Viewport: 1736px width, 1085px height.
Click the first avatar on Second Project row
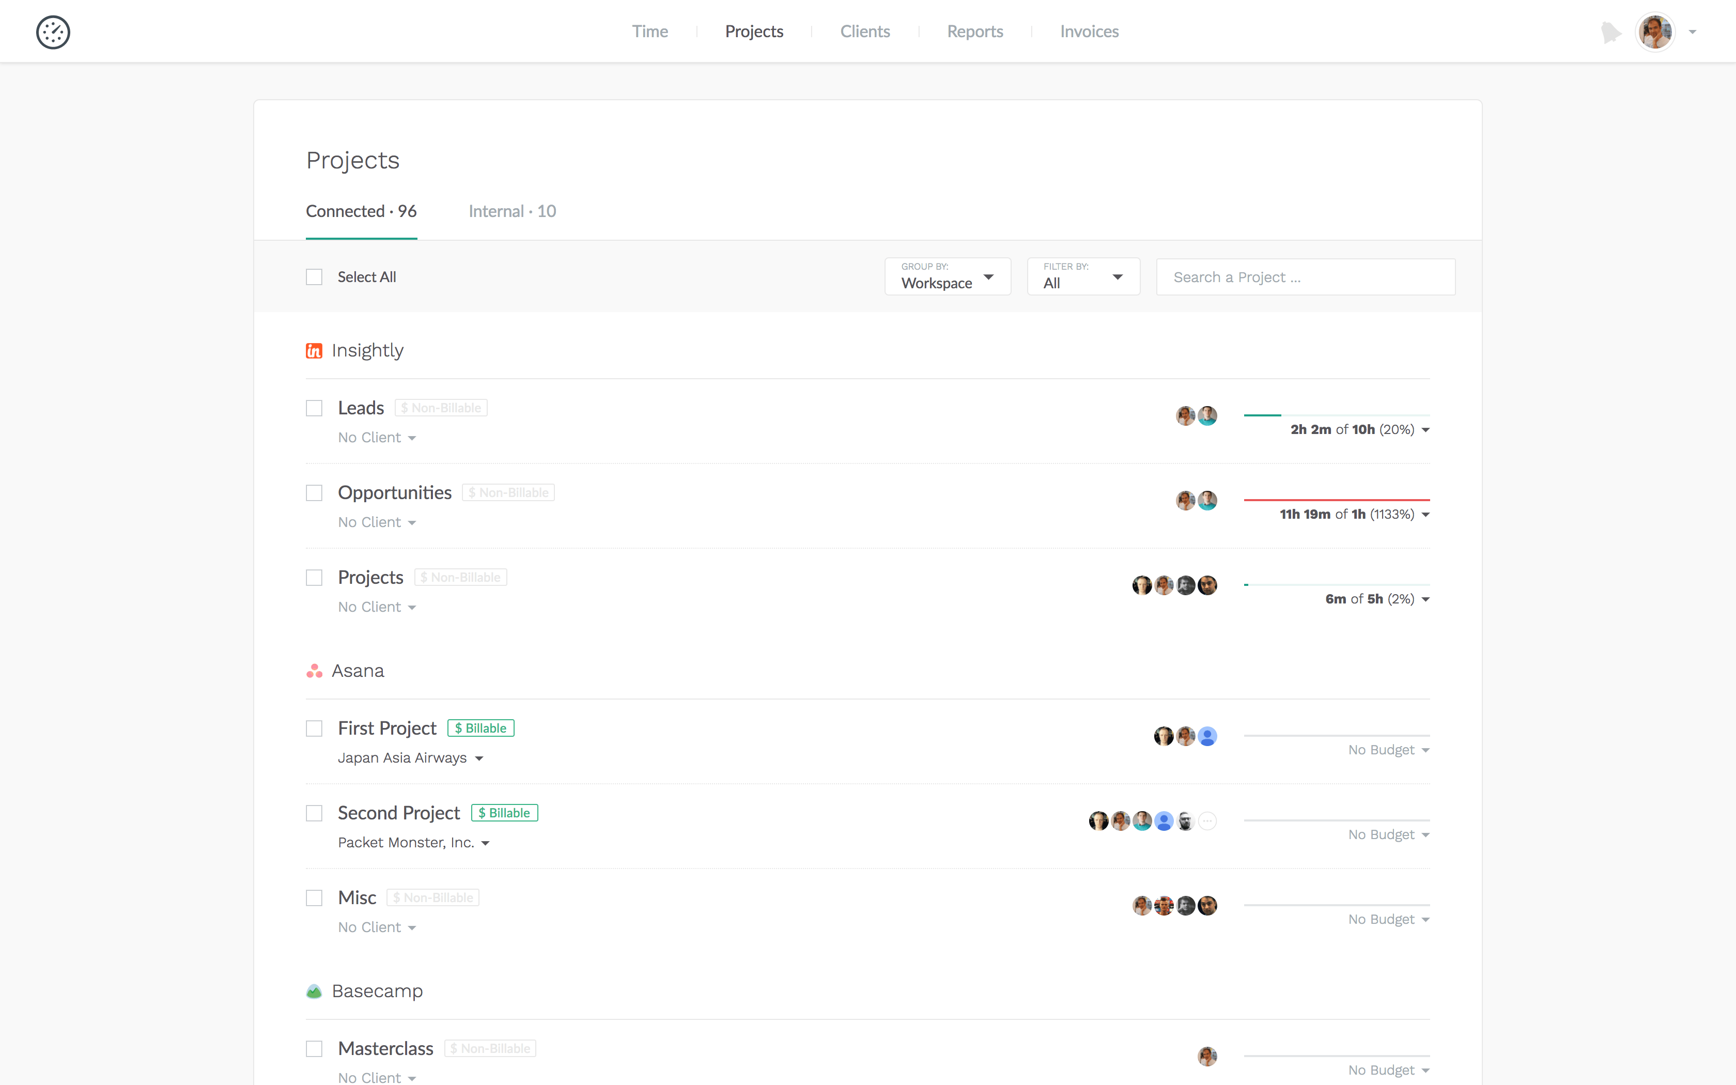[1098, 821]
